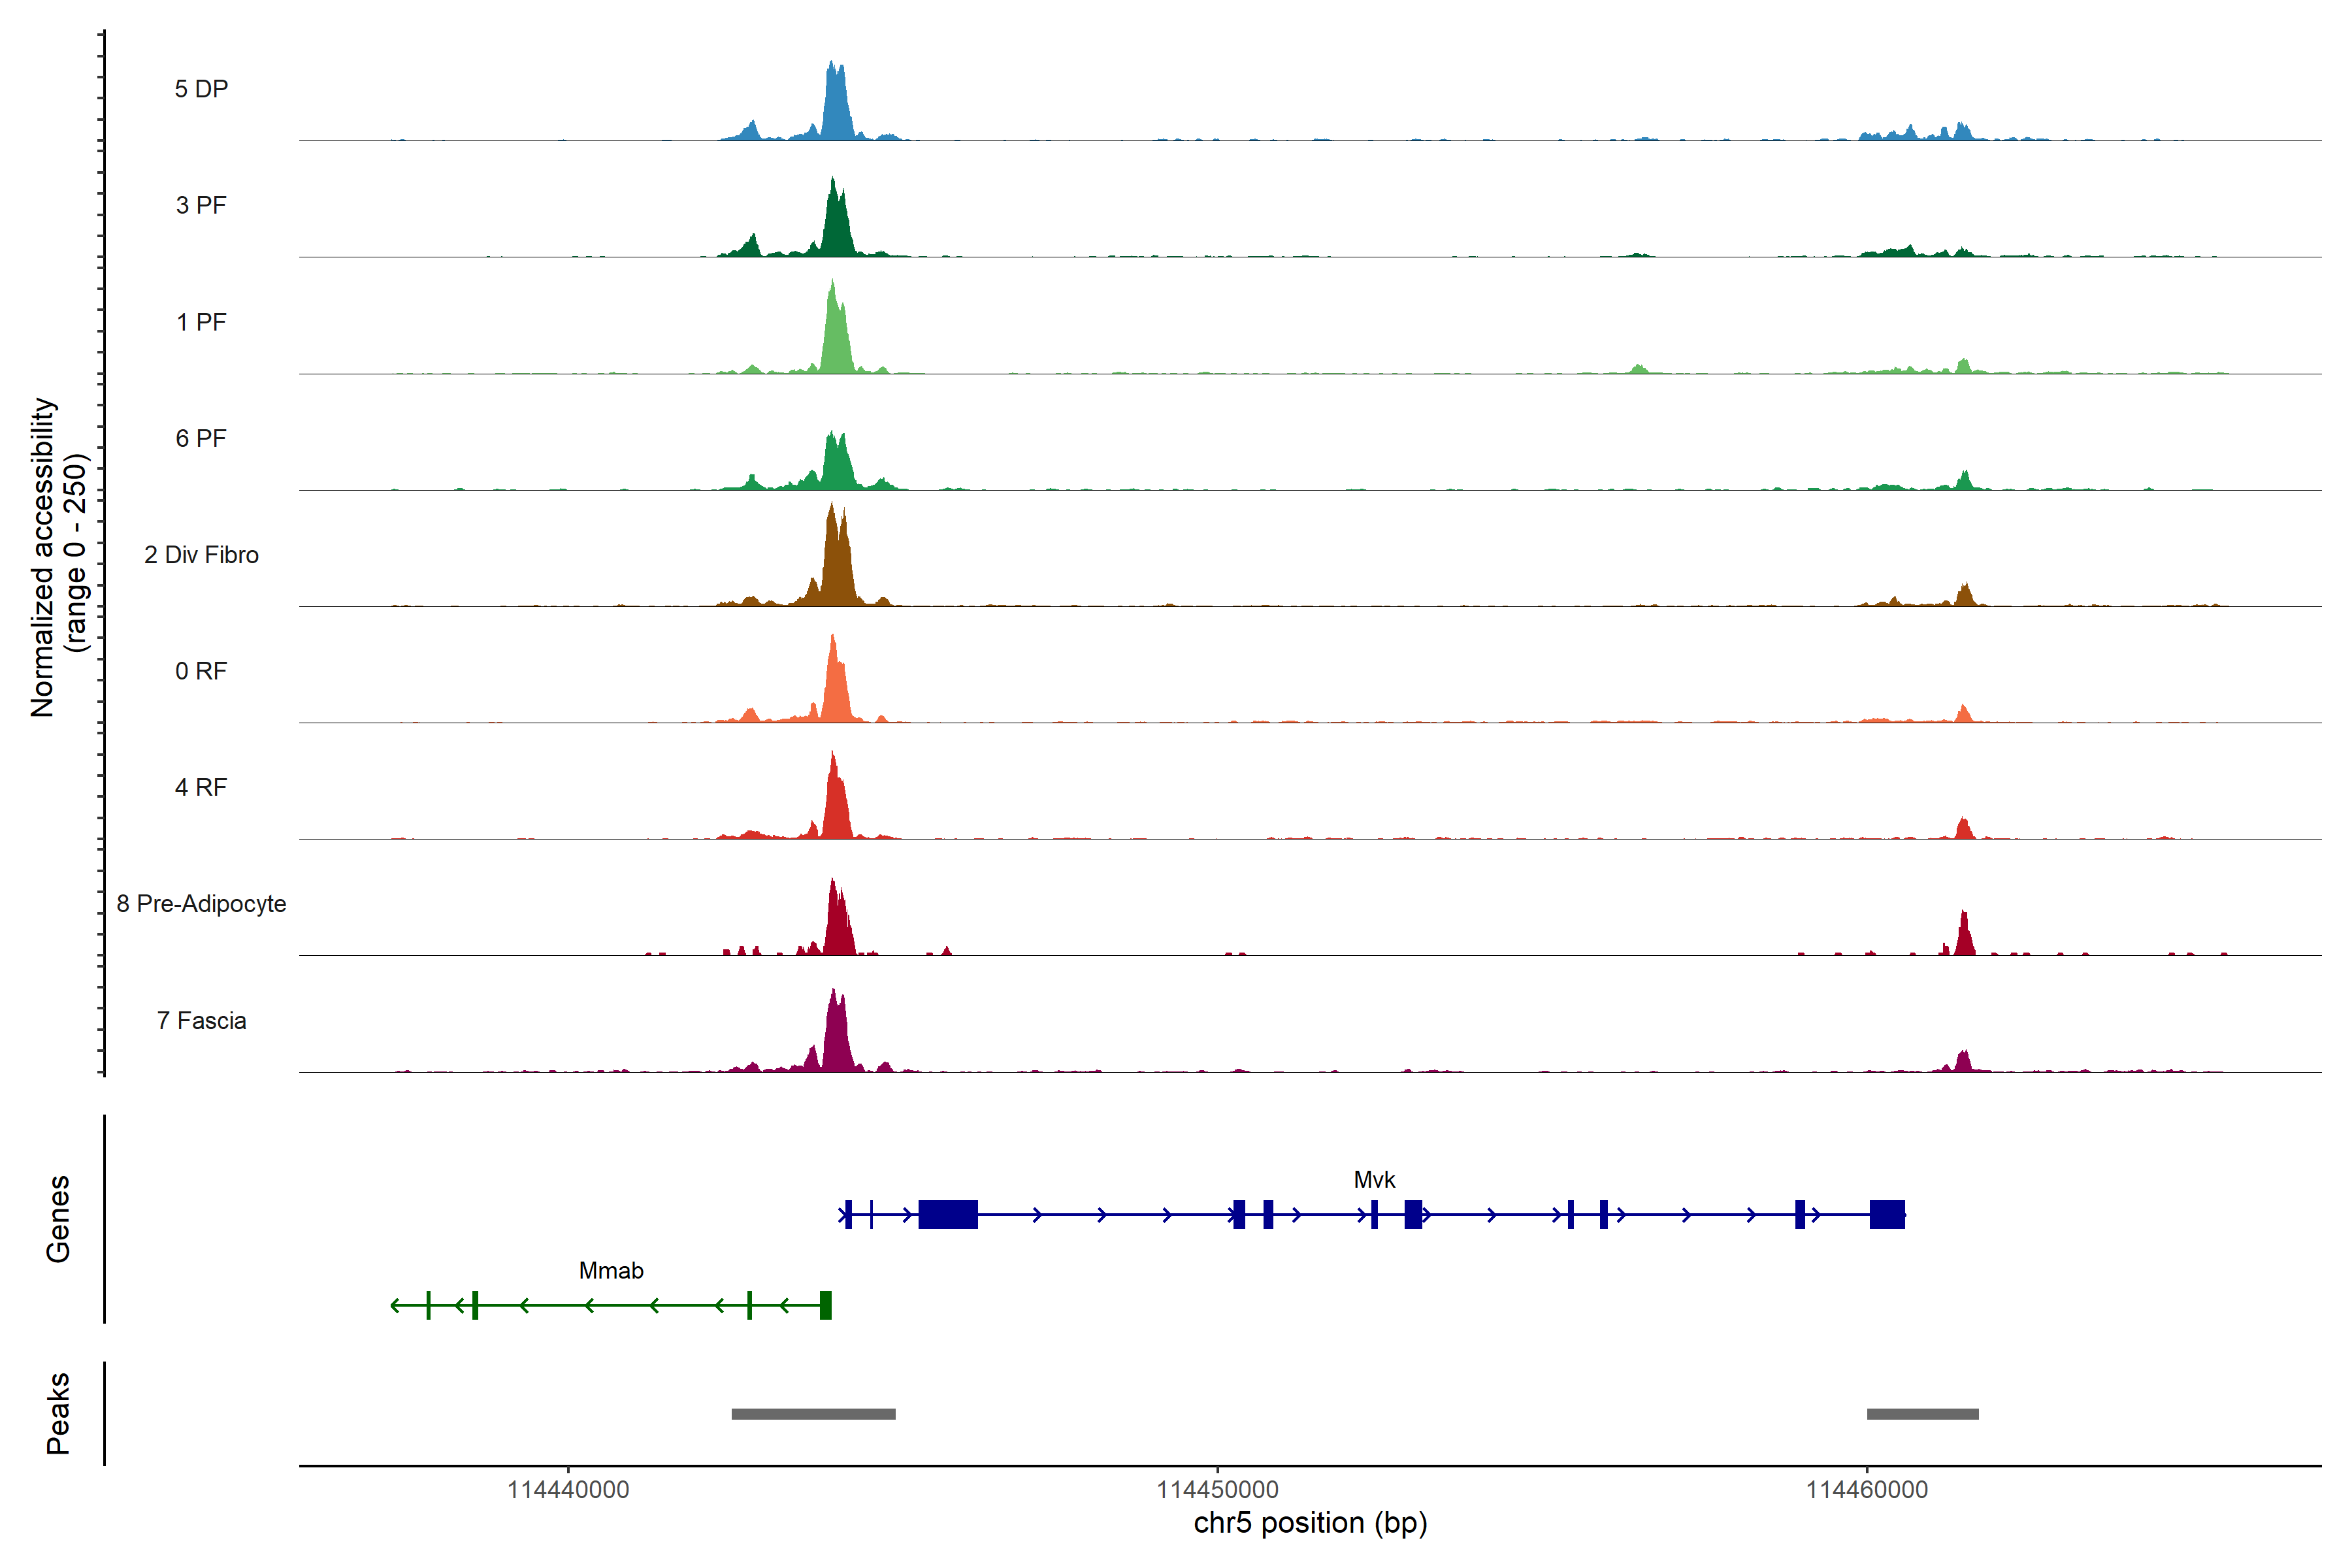
Task: Click the 7 Fascia track label
Action: click(201, 1020)
